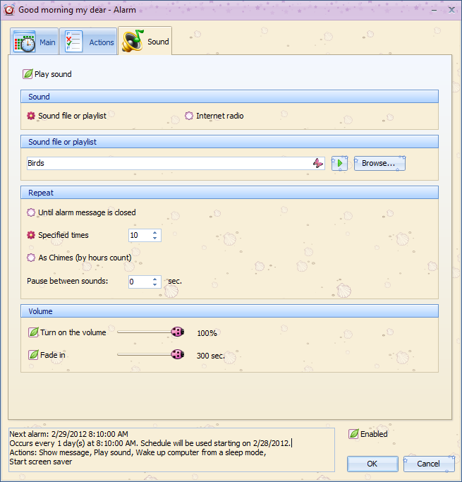Click the Next alarm summary text box
Viewport: 462px width, 482px height.
pos(171,450)
